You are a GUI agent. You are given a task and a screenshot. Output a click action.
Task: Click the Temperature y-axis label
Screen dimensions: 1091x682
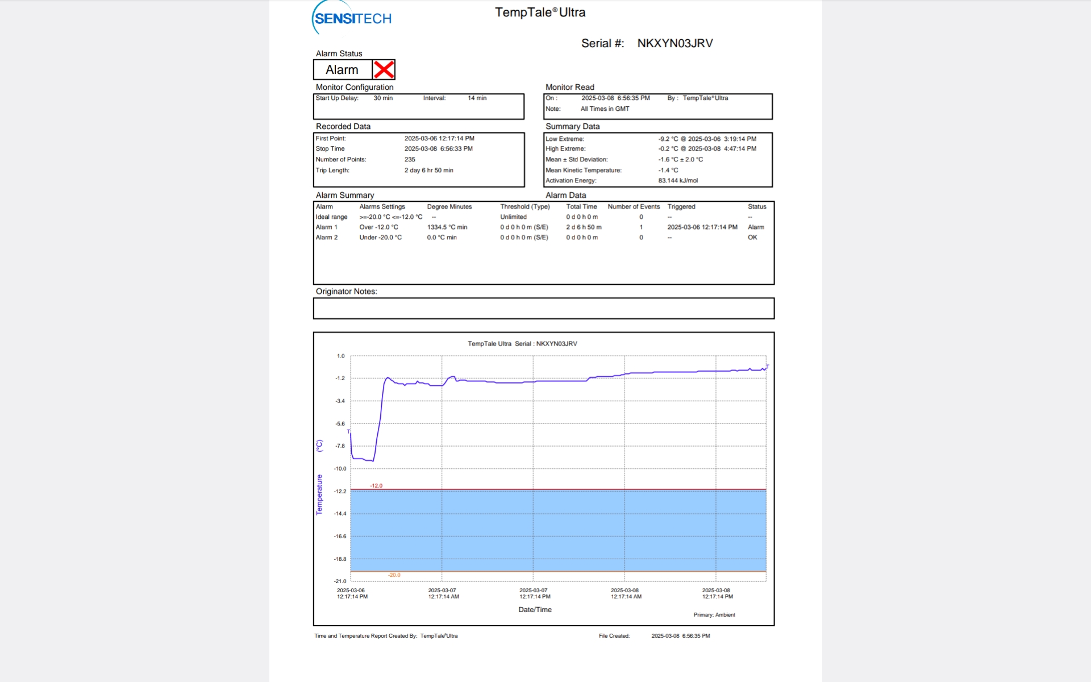(319, 494)
